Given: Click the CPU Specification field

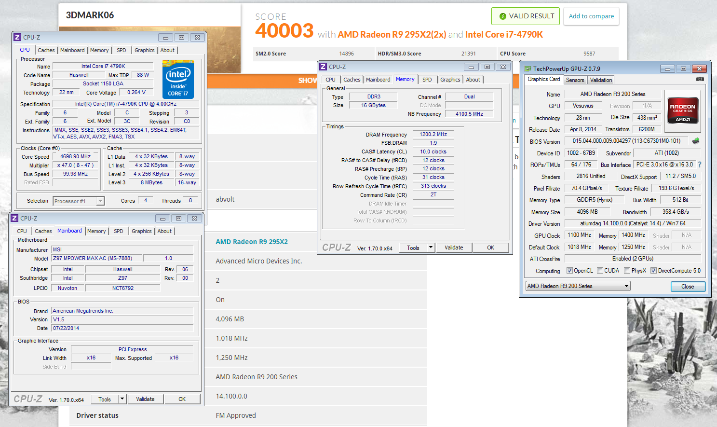Looking at the screenshot, I should click(x=125, y=104).
